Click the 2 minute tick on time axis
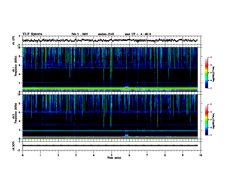The width and height of the screenshot is (226, 174). tap(58, 155)
